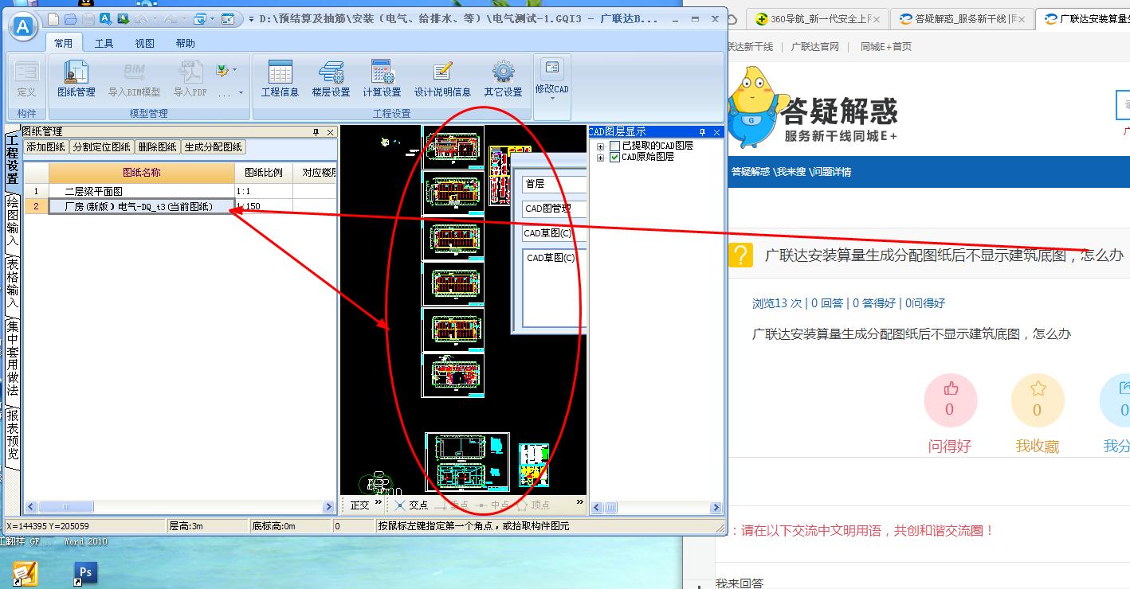The image size is (1130, 589).
Task: Click the CAD图层显示 horizontal scrollbar
Action: coord(655,507)
